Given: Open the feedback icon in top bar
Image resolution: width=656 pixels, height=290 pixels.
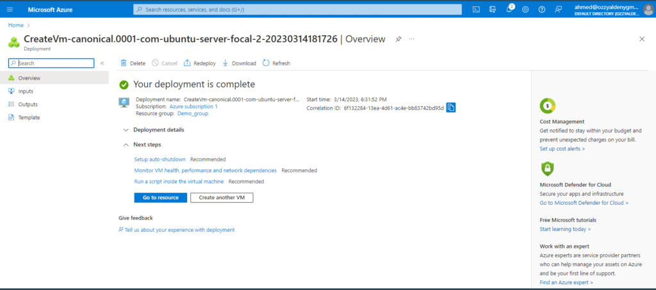Looking at the screenshot, I should (558, 10).
